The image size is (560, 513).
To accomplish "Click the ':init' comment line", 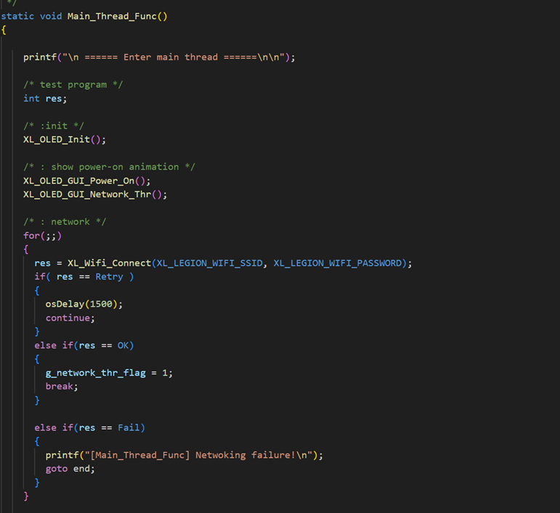I will coord(54,126).
